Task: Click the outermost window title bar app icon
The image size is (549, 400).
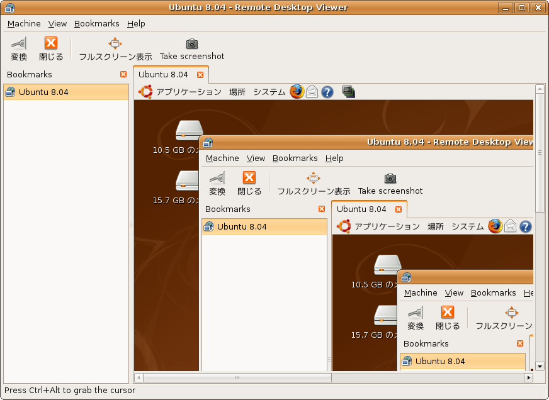Action: point(10,8)
